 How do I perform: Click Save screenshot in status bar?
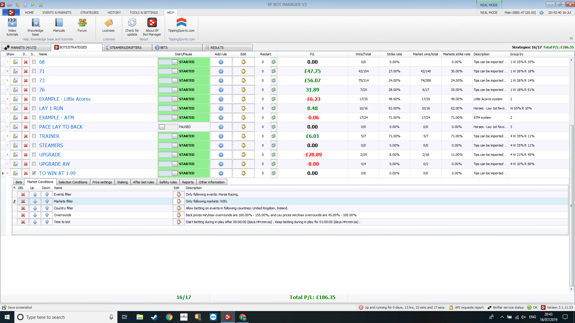17,307
